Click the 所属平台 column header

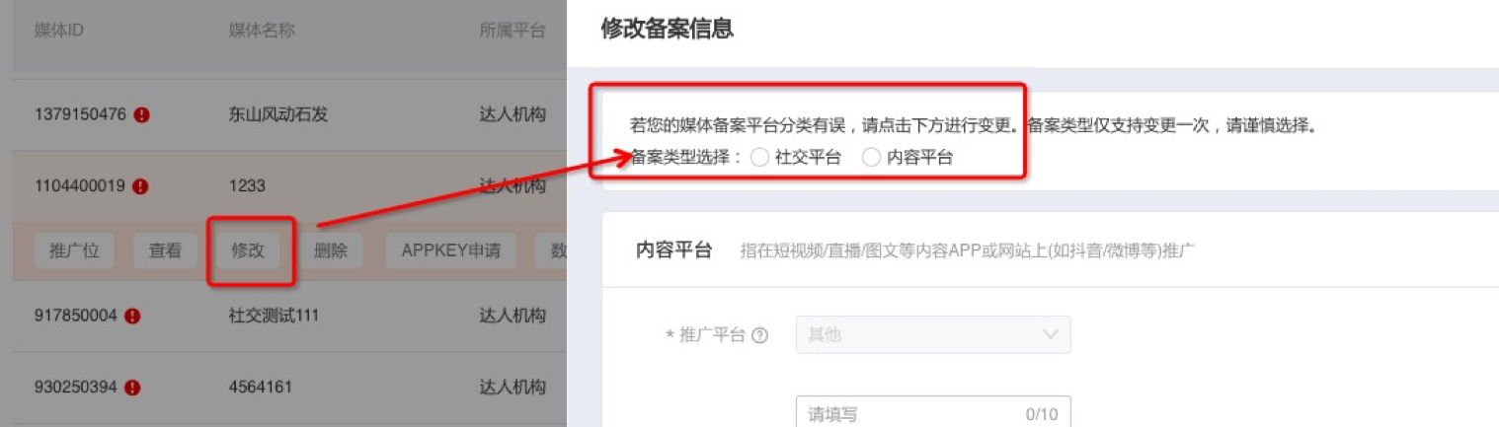[513, 31]
